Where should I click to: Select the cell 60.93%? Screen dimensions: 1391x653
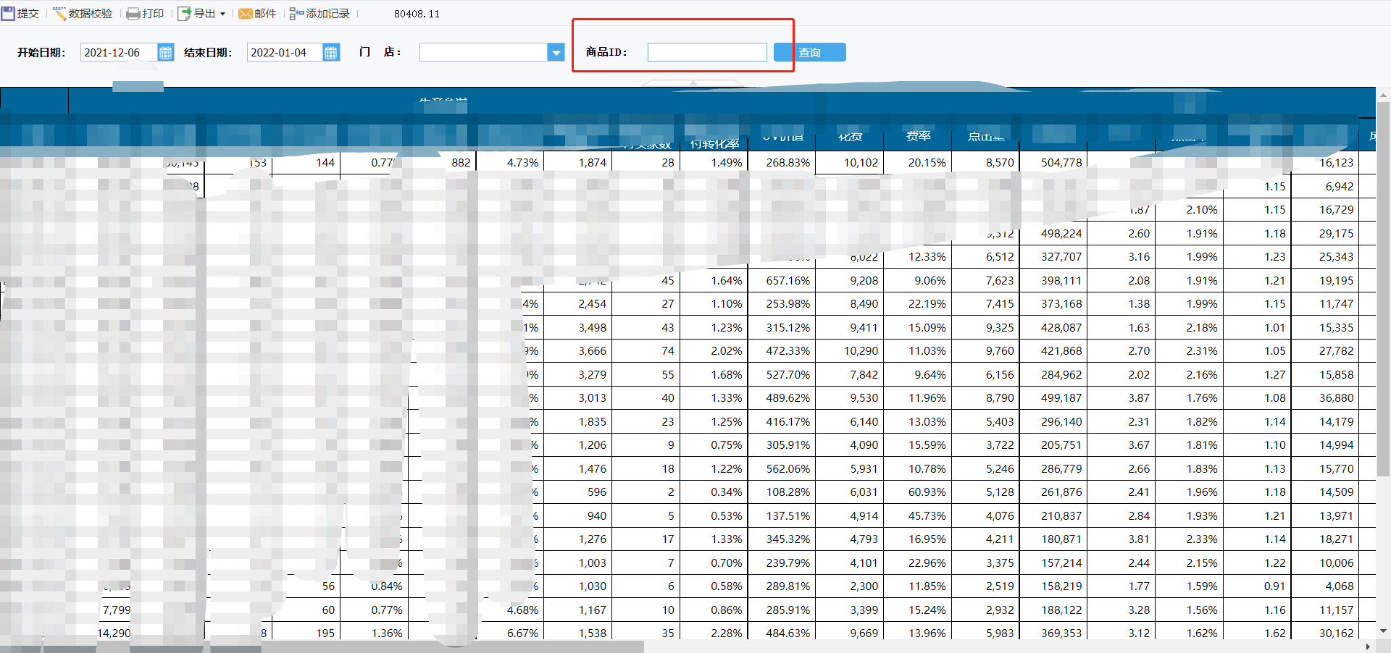927,492
